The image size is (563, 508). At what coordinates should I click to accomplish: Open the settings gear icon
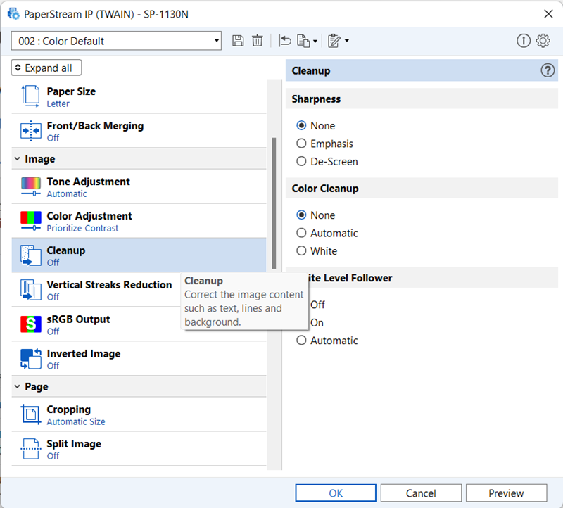[x=543, y=41]
